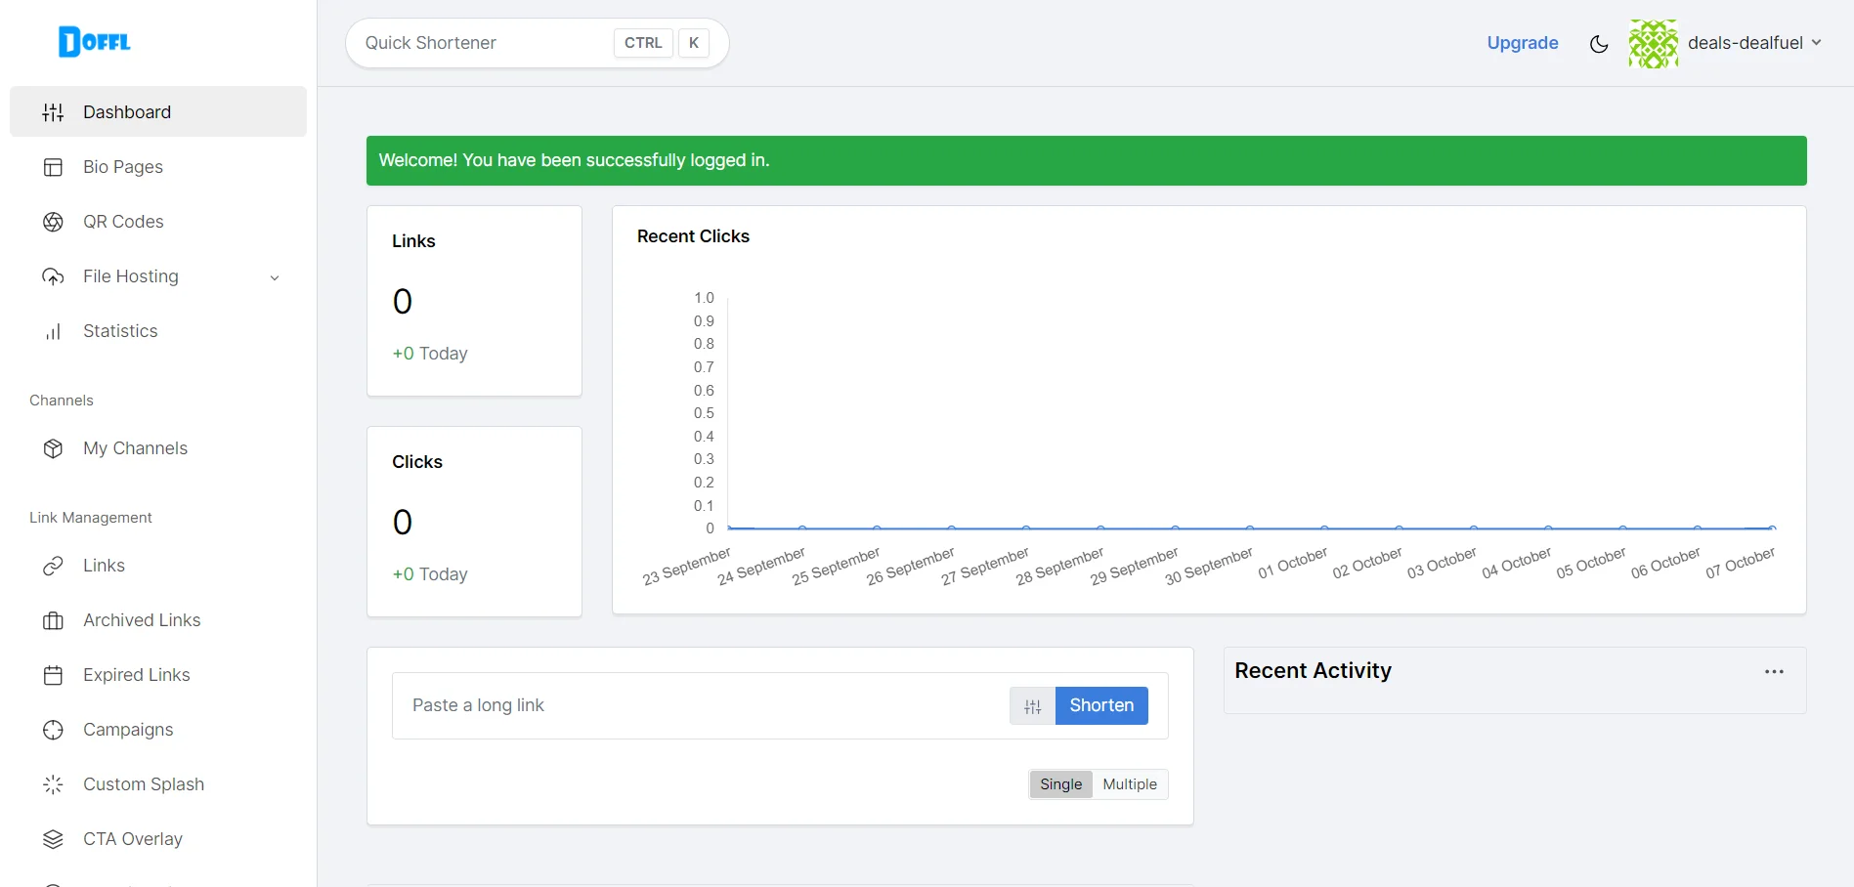The image size is (1854, 887).
Task: Click the Statistics bar chart icon
Action: (53, 331)
